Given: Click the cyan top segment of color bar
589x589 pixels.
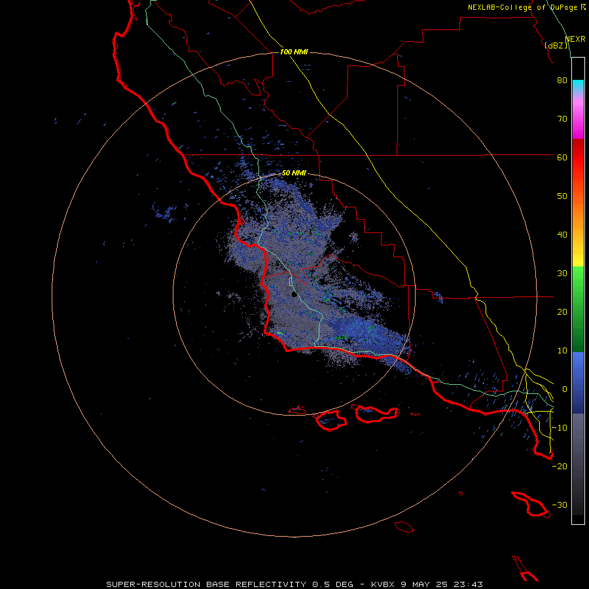Looking at the screenshot, I should 578,86.
